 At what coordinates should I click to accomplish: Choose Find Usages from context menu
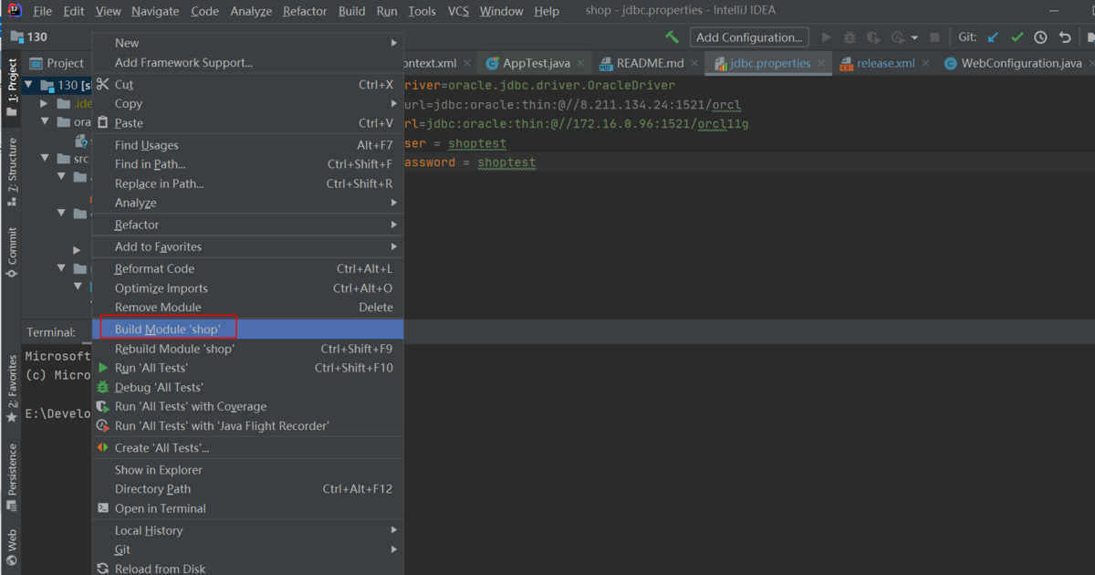[x=248, y=145]
